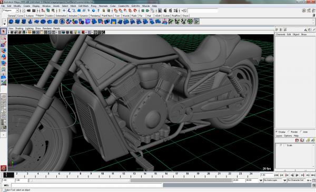This screenshot has width=316, height=192.
Task: Render the current frame icon
Action: pos(165,11)
